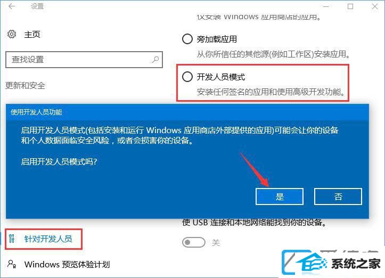385x278 pixels.
Task: Toggle the USB device discovery switch
Action: pos(193,242)
